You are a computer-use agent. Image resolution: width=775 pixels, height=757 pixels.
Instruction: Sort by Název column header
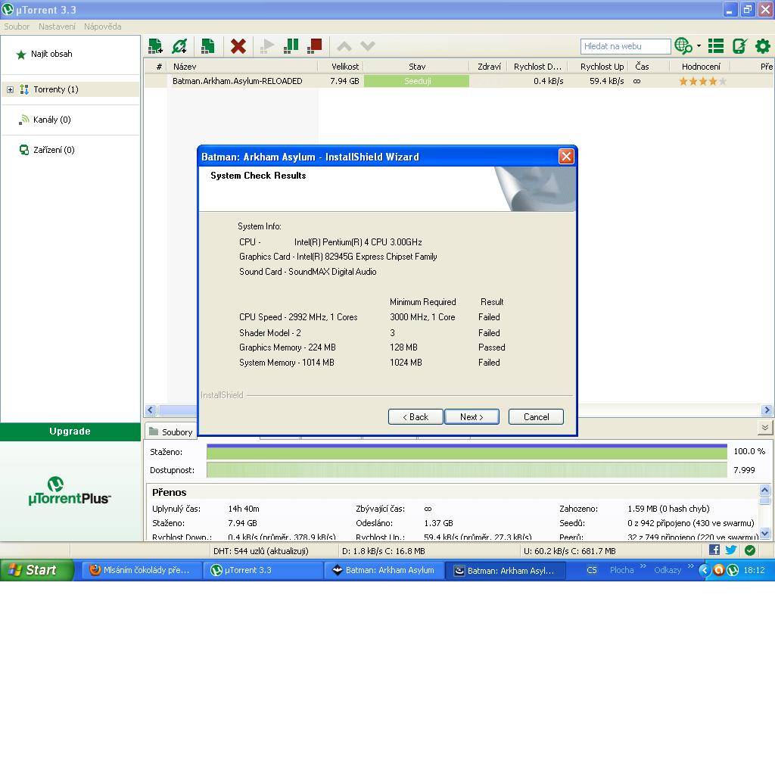(242, 67)
